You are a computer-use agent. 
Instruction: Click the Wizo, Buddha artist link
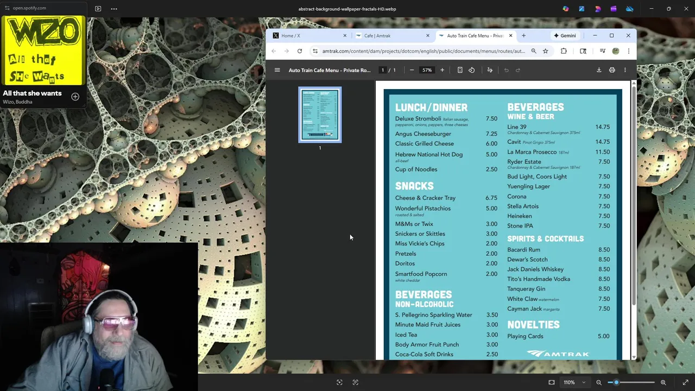tap(17, 102)
